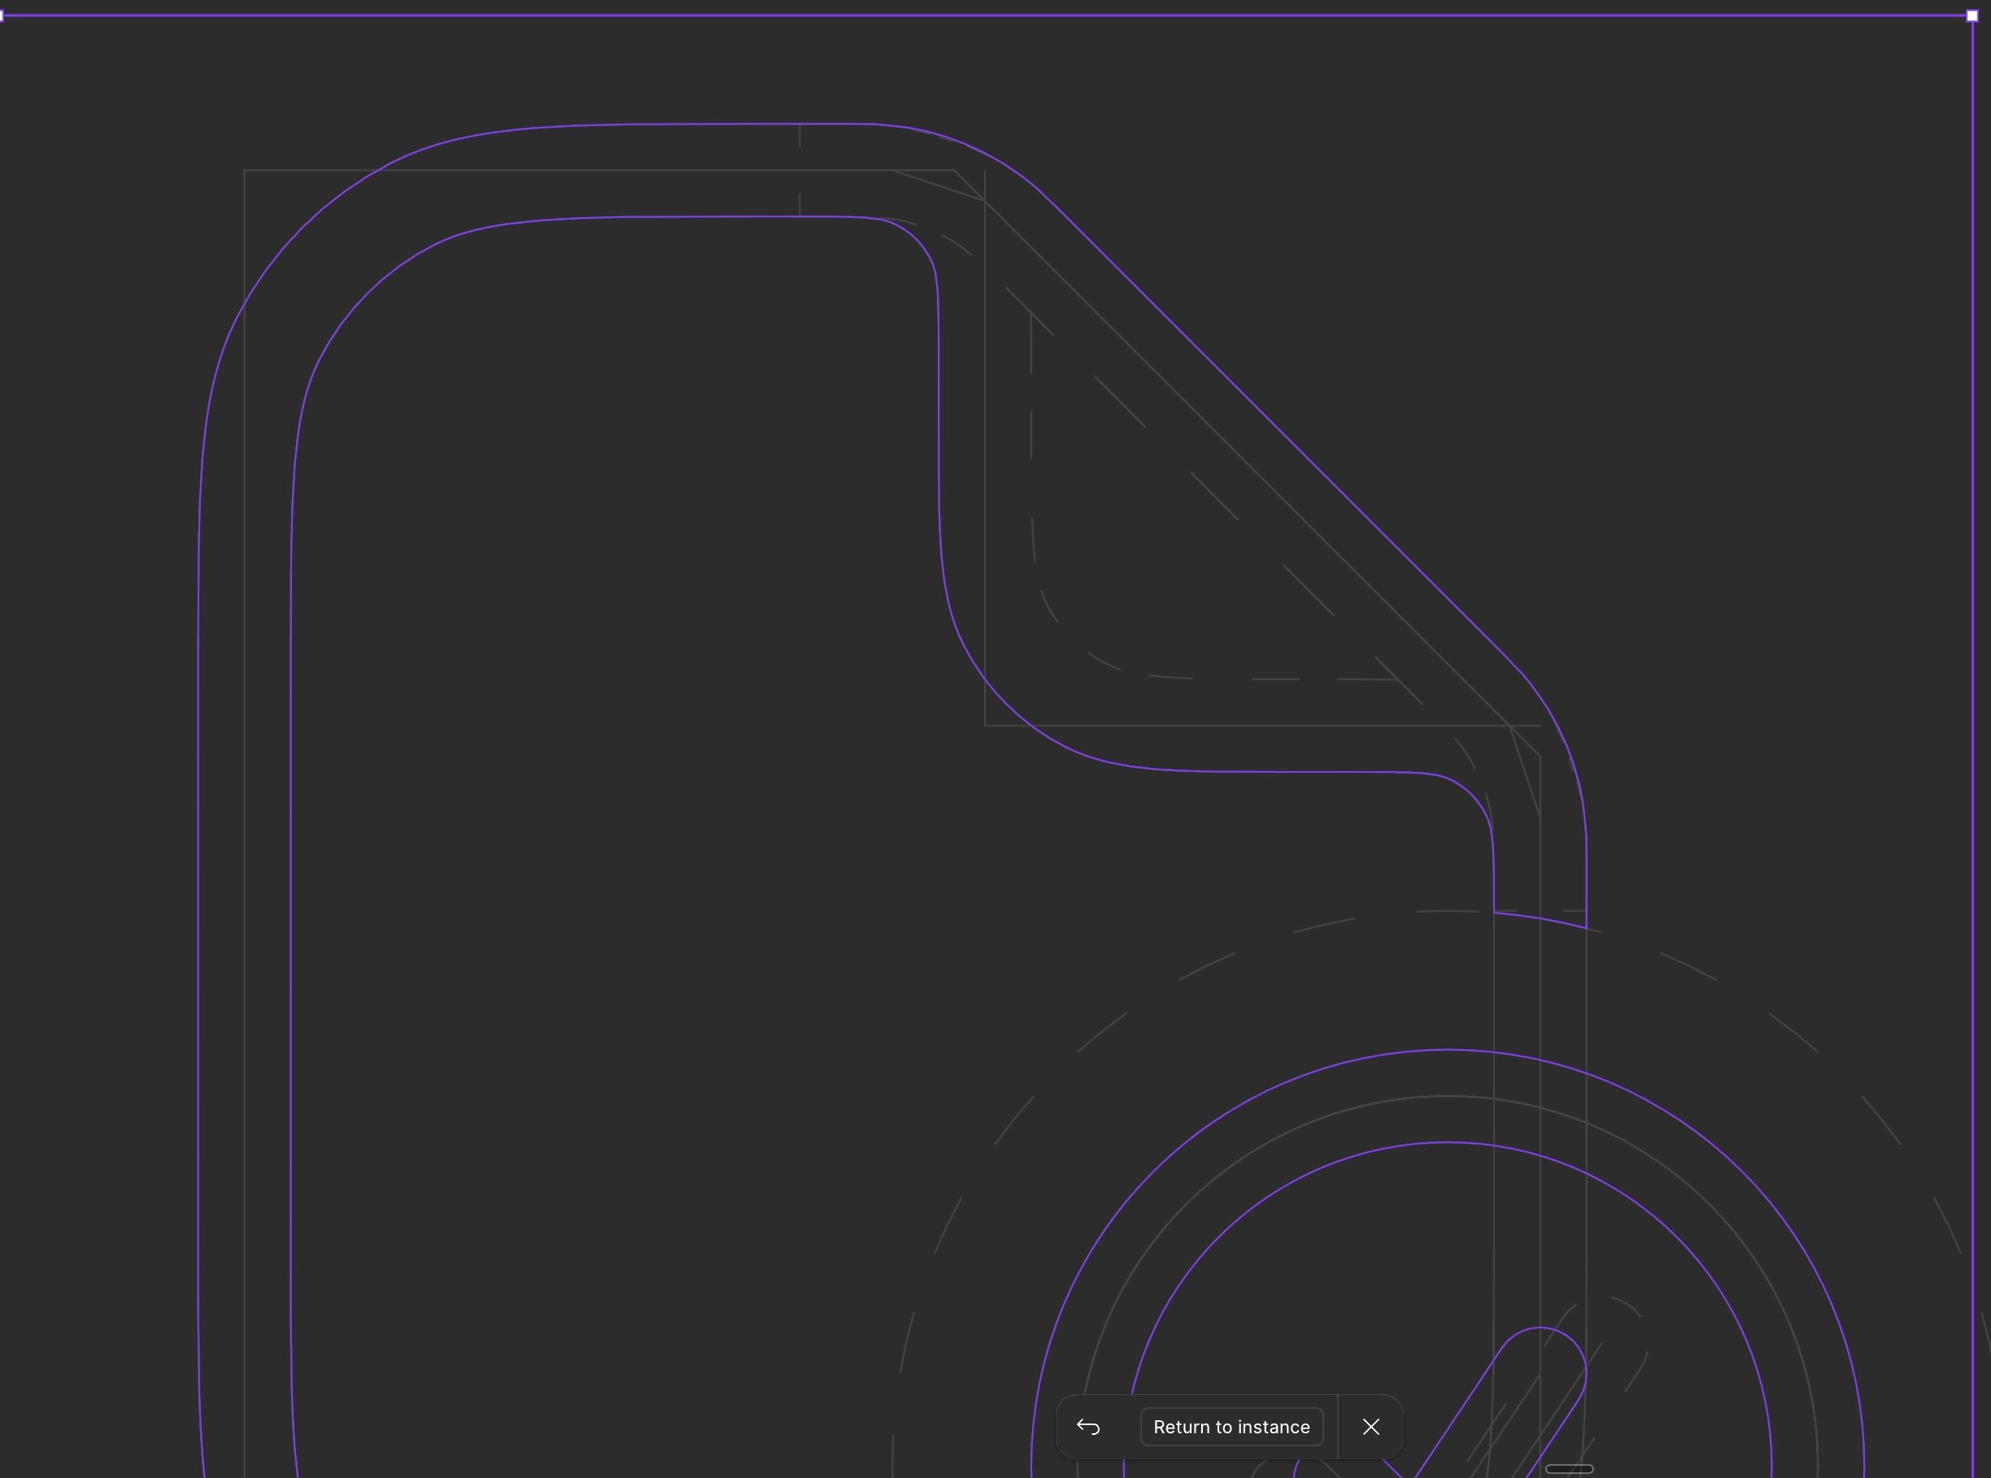Click the purple top edge of the selection frame
This screenshot has height=1478, width=1991.
coord(984,15)
